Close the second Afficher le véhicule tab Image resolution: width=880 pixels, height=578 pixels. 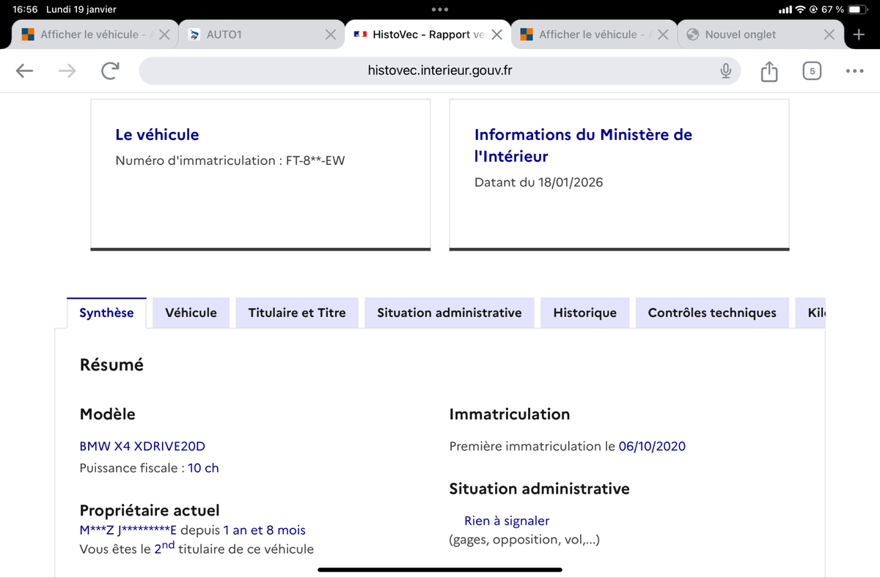click(x=663, y=34)
